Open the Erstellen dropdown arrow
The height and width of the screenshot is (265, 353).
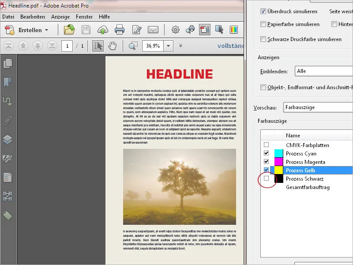pyautogui.click(x=47, y=30)
